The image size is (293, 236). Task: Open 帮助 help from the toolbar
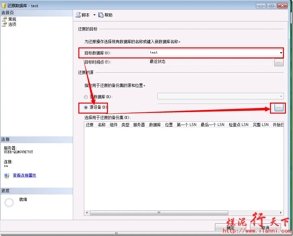(x=105, y=15)
